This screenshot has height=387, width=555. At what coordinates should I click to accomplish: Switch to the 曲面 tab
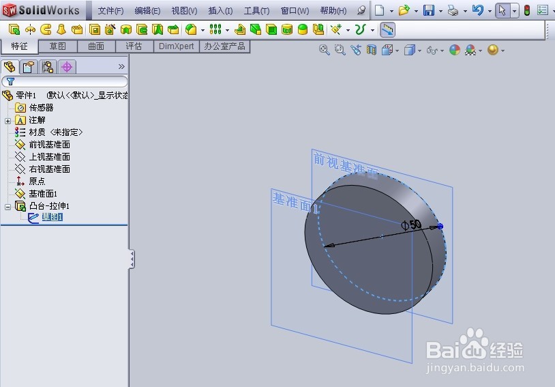[x=96, y=46]
